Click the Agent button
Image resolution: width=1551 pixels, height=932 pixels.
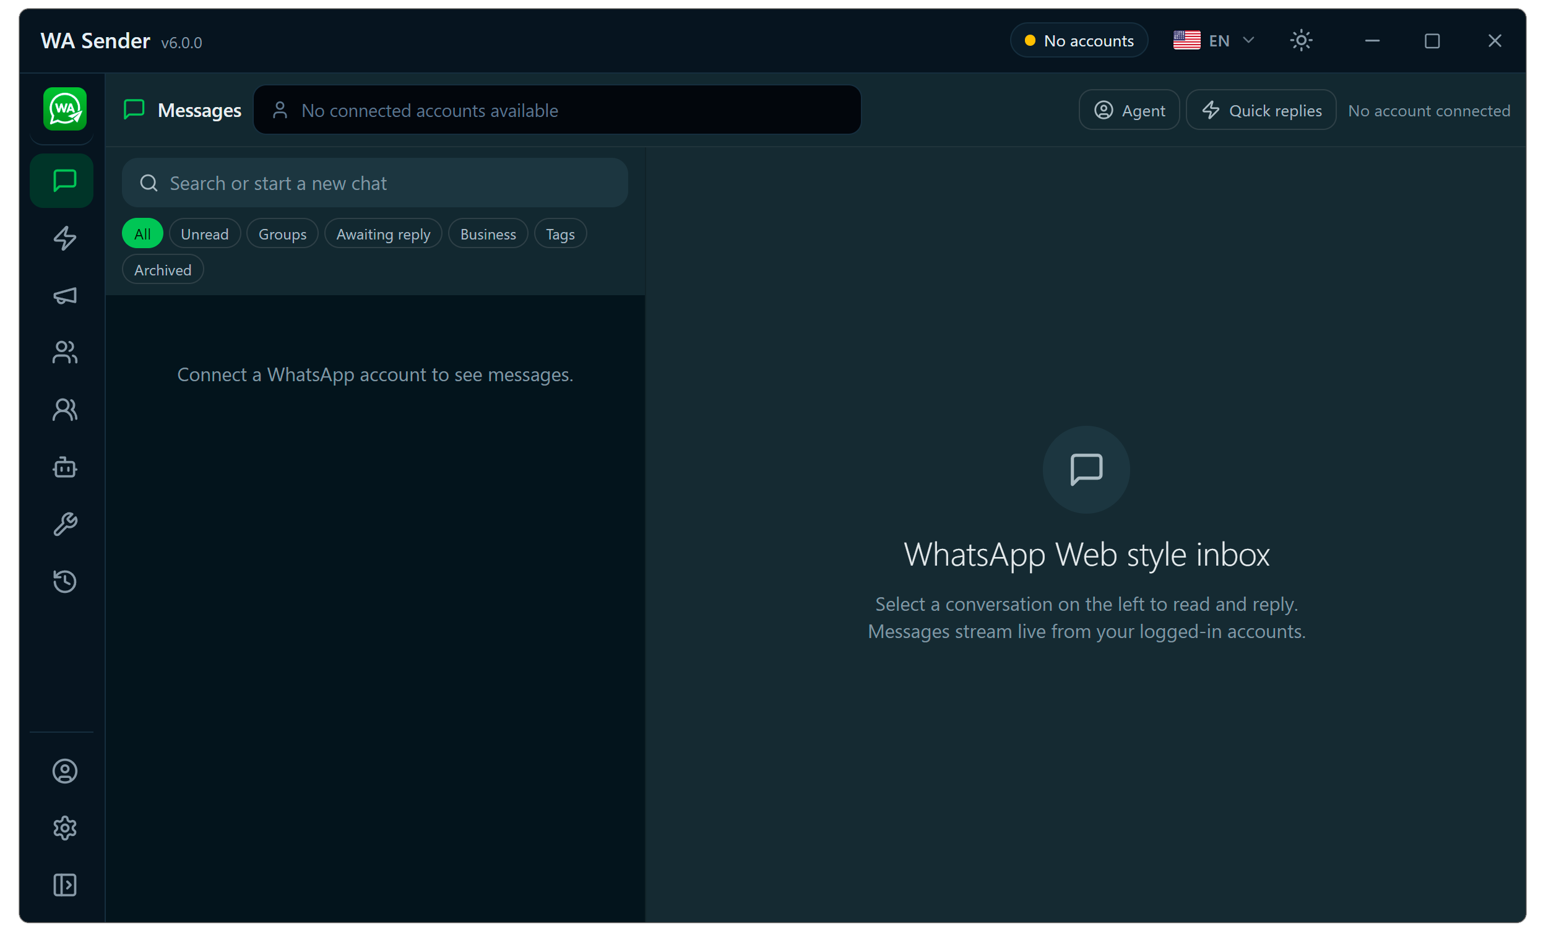(1129, 111)
